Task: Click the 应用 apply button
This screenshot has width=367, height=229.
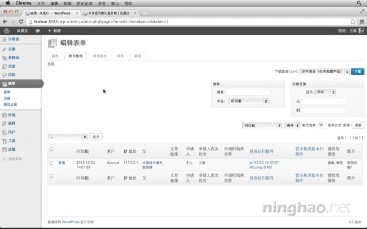Action: coord(96,137)
